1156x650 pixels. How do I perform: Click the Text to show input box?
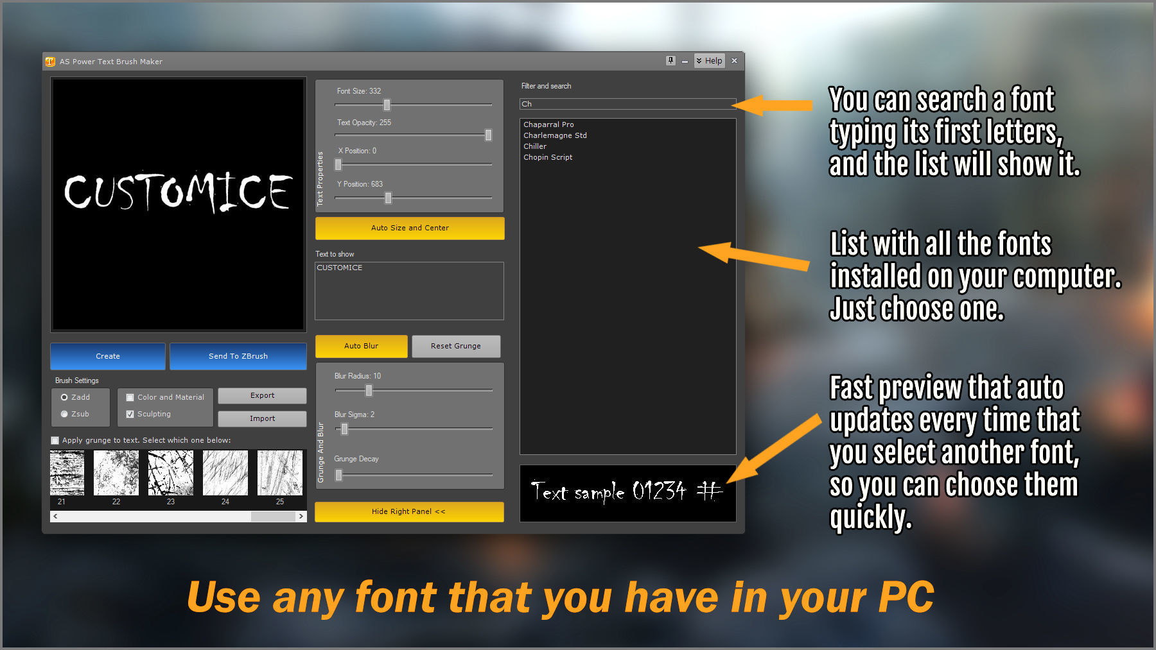409,291
